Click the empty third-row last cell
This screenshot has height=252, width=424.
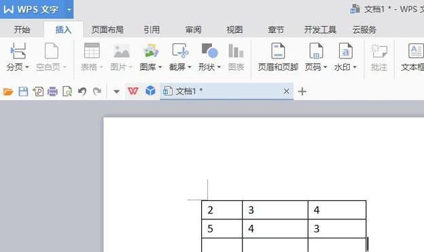click(x=337, y=245)
